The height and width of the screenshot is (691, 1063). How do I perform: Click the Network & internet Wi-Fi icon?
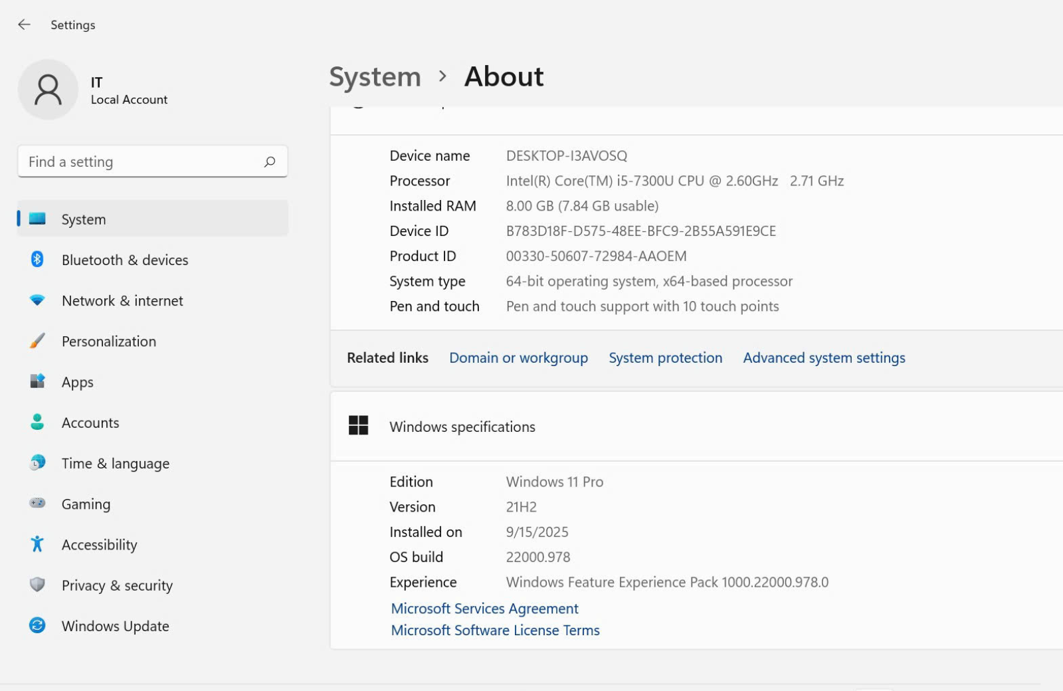coord(37,300)
